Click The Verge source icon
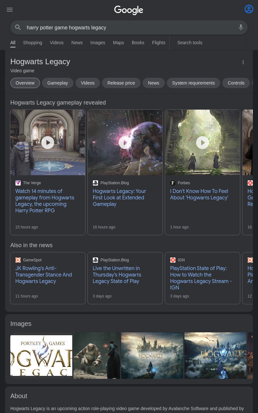The height and width of the screenshot is (413, 258). point(18,183)
